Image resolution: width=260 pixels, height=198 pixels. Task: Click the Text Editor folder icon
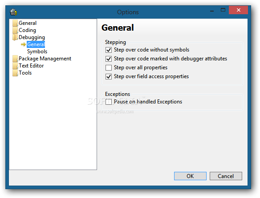click(15, 66)
